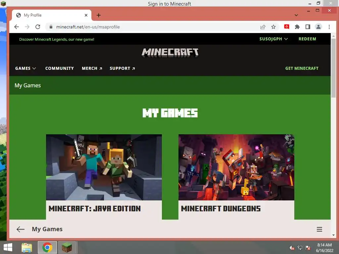
Task: Open File Explorer from the taskbar
Action: tap(27, 247)
